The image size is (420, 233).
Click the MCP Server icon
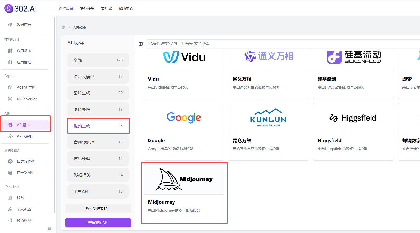pos(10,99)
